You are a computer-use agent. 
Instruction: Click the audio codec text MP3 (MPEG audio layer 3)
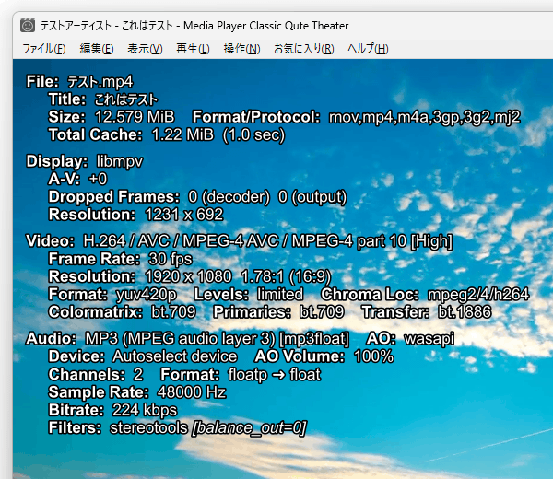[180, 339]
